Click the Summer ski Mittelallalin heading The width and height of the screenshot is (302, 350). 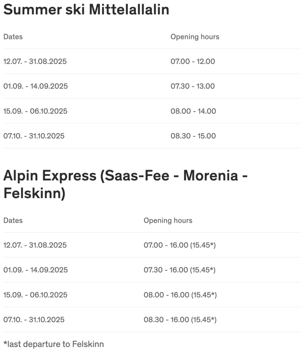coord(86,10)
